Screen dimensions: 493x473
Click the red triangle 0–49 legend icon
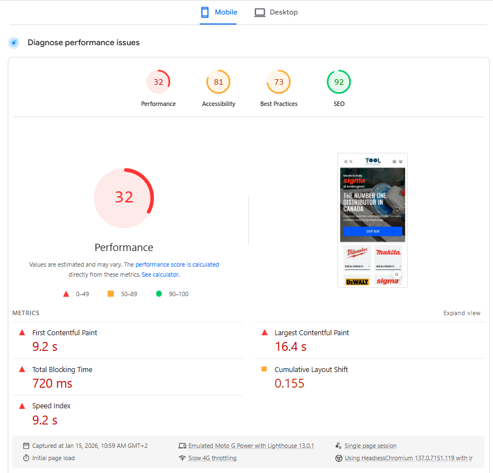pyautogui.click(x=66, y=294)
